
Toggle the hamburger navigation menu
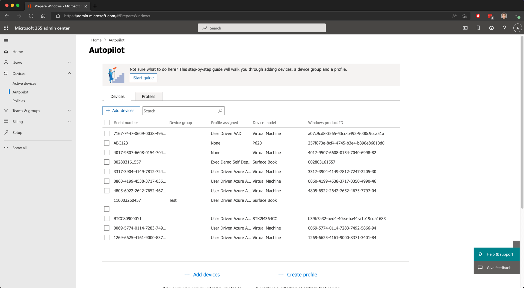[6, 41]
